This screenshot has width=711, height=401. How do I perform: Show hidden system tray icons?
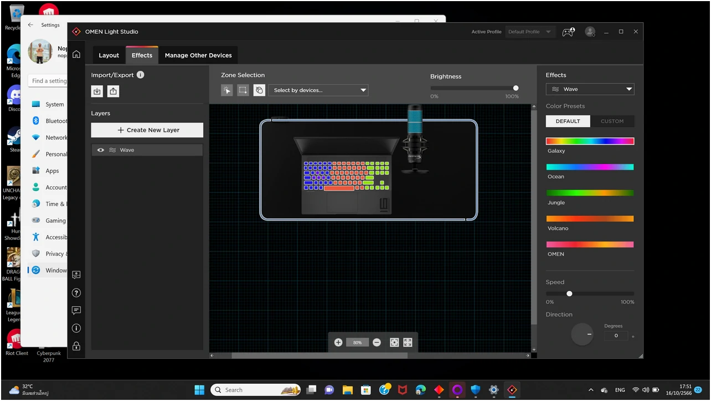point(590,390)
